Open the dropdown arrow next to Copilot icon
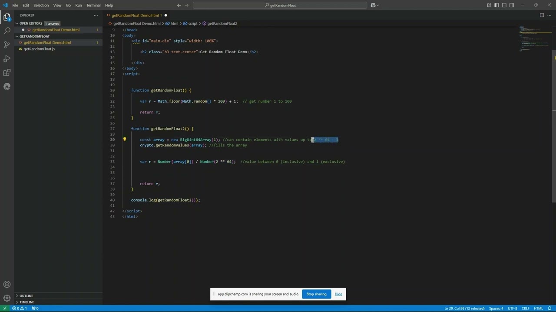Screen dimensions: 556x312 coord(377,5)
